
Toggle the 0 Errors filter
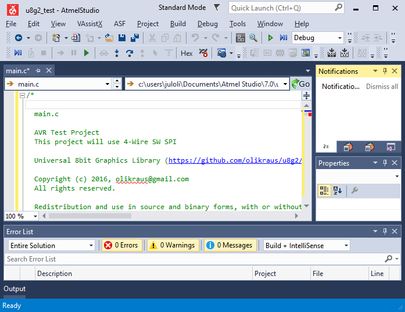coord(121,245)
